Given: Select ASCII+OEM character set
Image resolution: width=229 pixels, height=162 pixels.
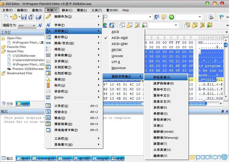Looking at the screenshot, I should tap(123, 44).
